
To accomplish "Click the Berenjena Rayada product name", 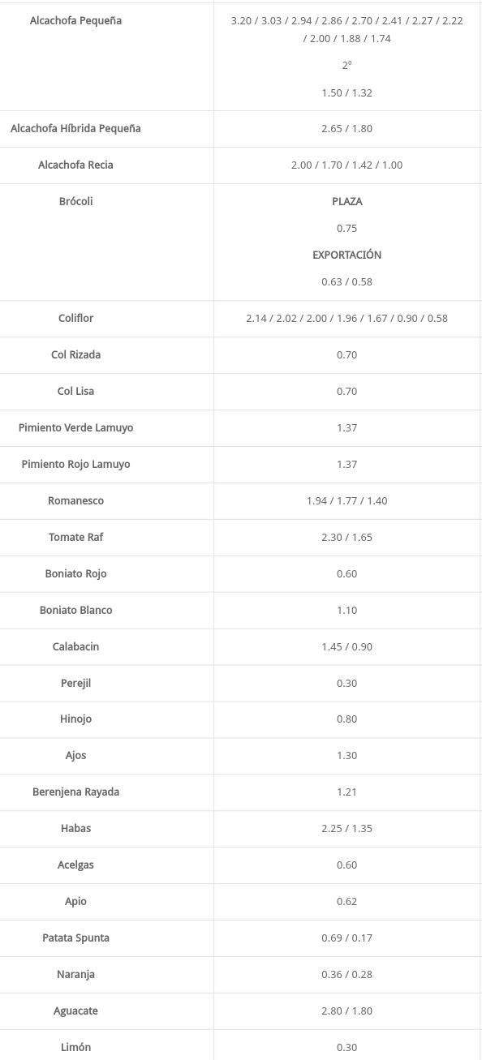I will click(x=75, y=792).
